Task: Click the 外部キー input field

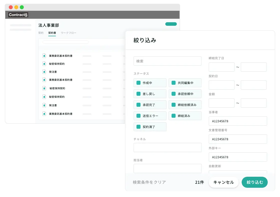Action: pyautogui.click(x=238, y=157)
